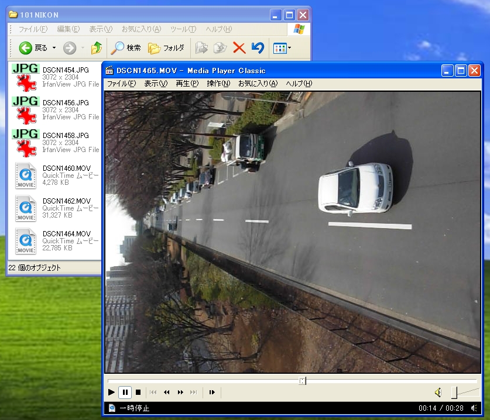The height and width of the screenshot is (420, 490).
Task: Click the DSCN1460.MOV file name
Action: tap(67, 168)
